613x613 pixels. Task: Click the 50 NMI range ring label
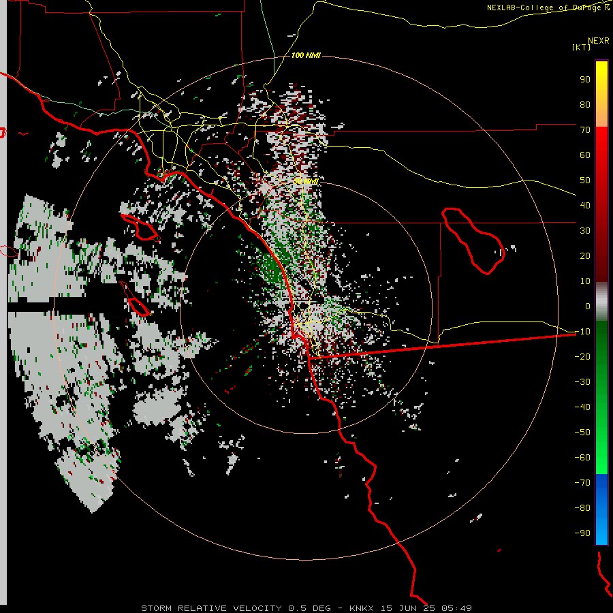pos(306,181)
